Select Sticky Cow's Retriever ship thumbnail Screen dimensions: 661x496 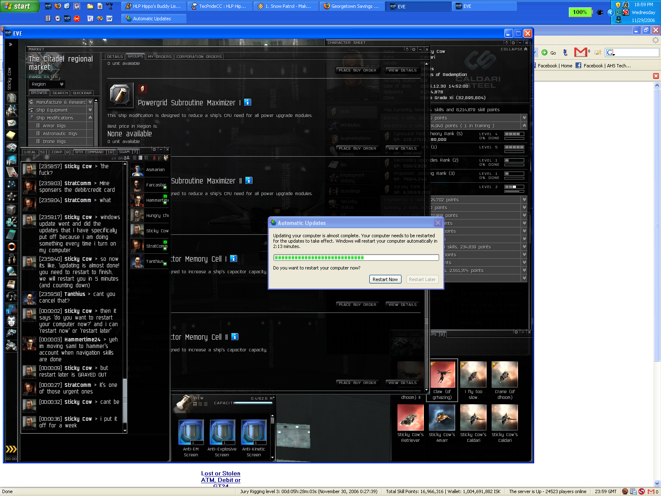click(x=410, y=418)
